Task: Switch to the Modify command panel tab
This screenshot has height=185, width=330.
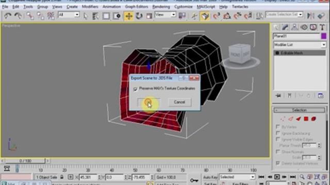Action: (x=285, y=27)
